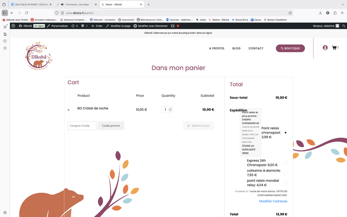Click the shopping cart icon in header
Viewport: 347px width, 217px height.
pyautogui.click(x=334, y=48)
